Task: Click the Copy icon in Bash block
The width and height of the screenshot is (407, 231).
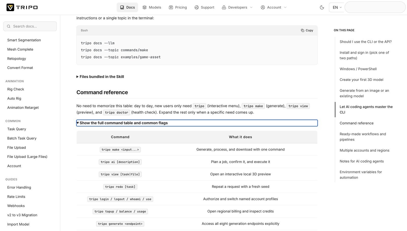Action: pyautogui.click(x=302, y=30)
